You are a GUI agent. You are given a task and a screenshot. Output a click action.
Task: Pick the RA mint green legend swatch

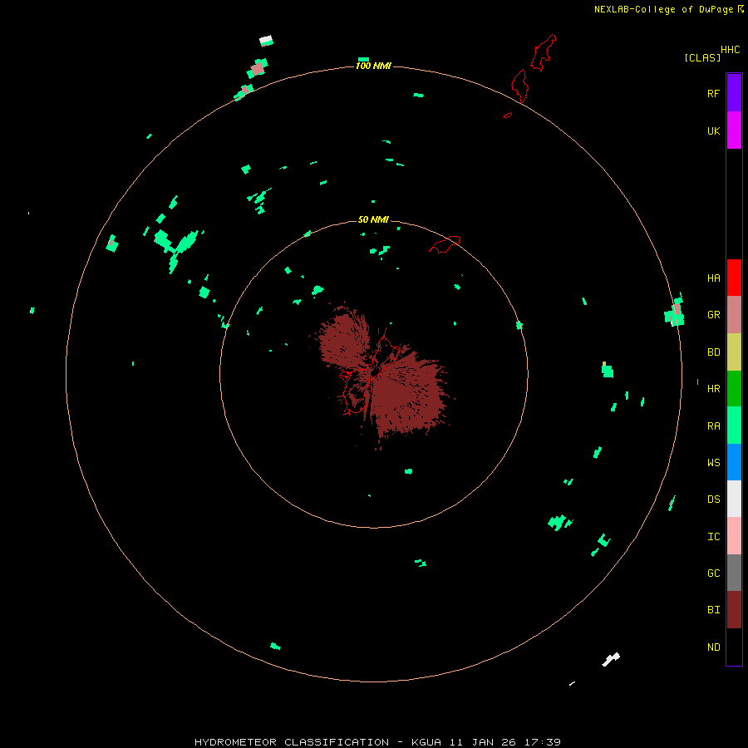(734, 426)
